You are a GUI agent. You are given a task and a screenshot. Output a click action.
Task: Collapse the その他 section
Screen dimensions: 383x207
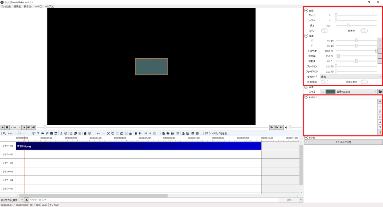coord(306,138)
